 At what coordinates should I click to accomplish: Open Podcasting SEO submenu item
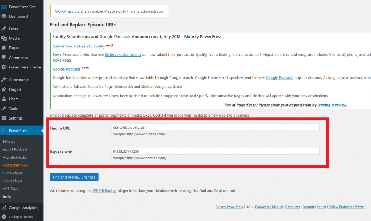15,165
